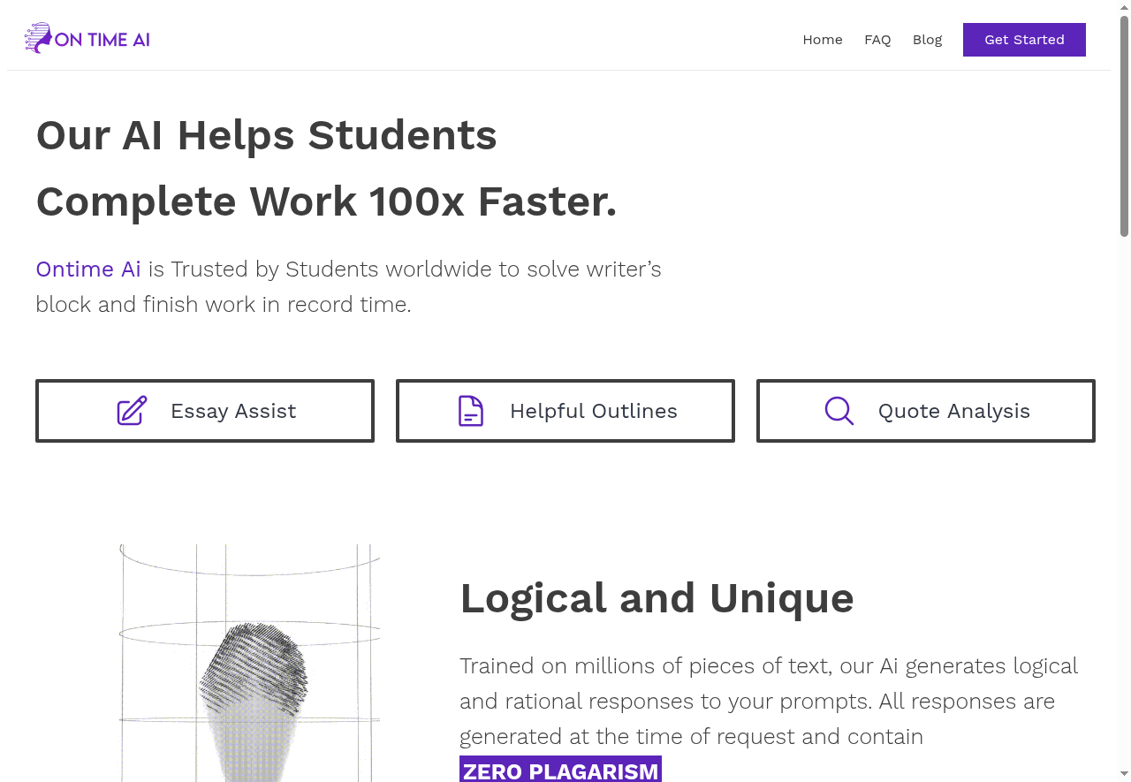Click the document icon in Helpful Outlines
This screenshot has height=782, width=1131.
click(471, 411)
